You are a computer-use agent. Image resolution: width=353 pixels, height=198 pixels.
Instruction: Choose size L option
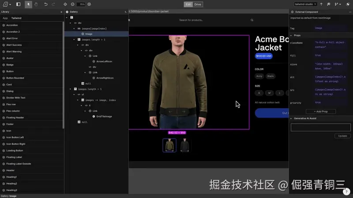(280, 93)
